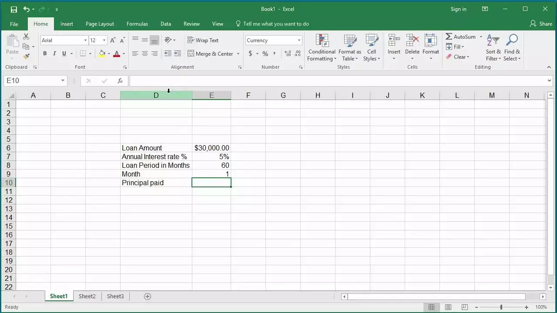Click the Insert Function fx icon
This screenshot has height=313, width=557.
[120, 81]
